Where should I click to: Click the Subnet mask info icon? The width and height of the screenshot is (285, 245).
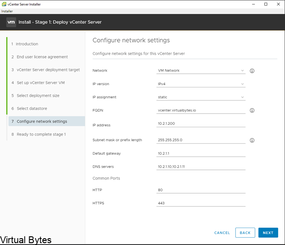[x=252, y=140]
